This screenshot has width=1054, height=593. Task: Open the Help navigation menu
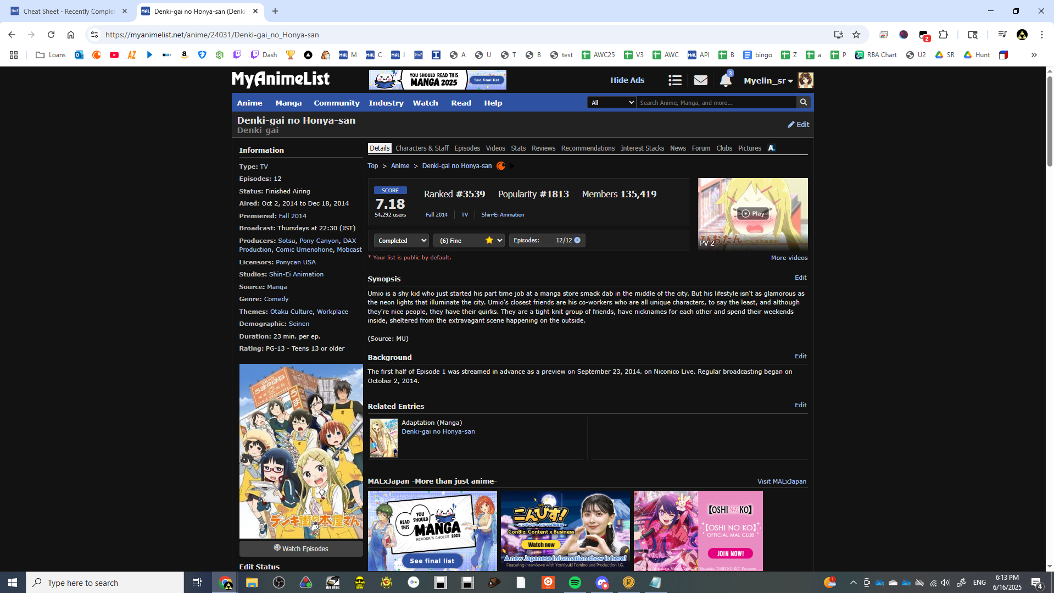click(x=493, y=103)
